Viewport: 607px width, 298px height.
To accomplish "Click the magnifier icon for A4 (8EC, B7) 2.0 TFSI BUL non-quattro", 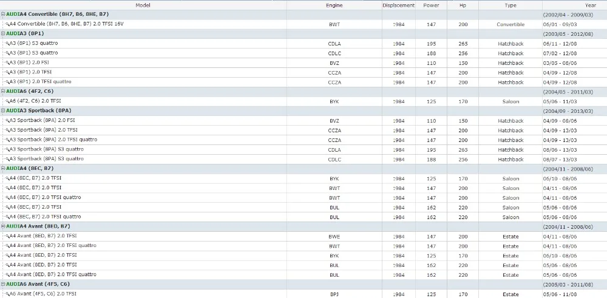I will (7, 208).
